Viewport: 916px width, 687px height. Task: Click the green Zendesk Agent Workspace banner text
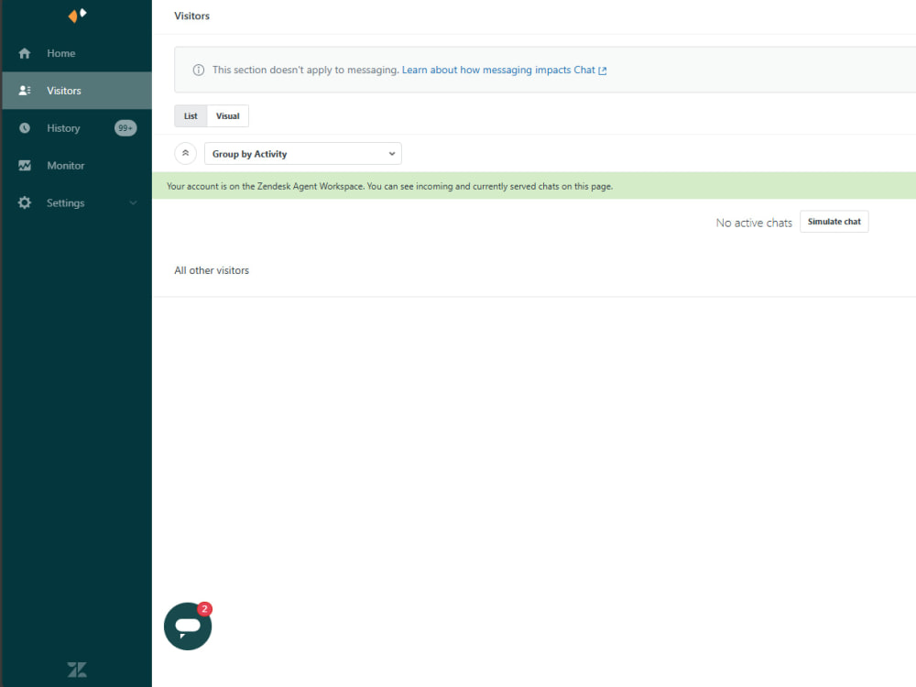[389, 186]
